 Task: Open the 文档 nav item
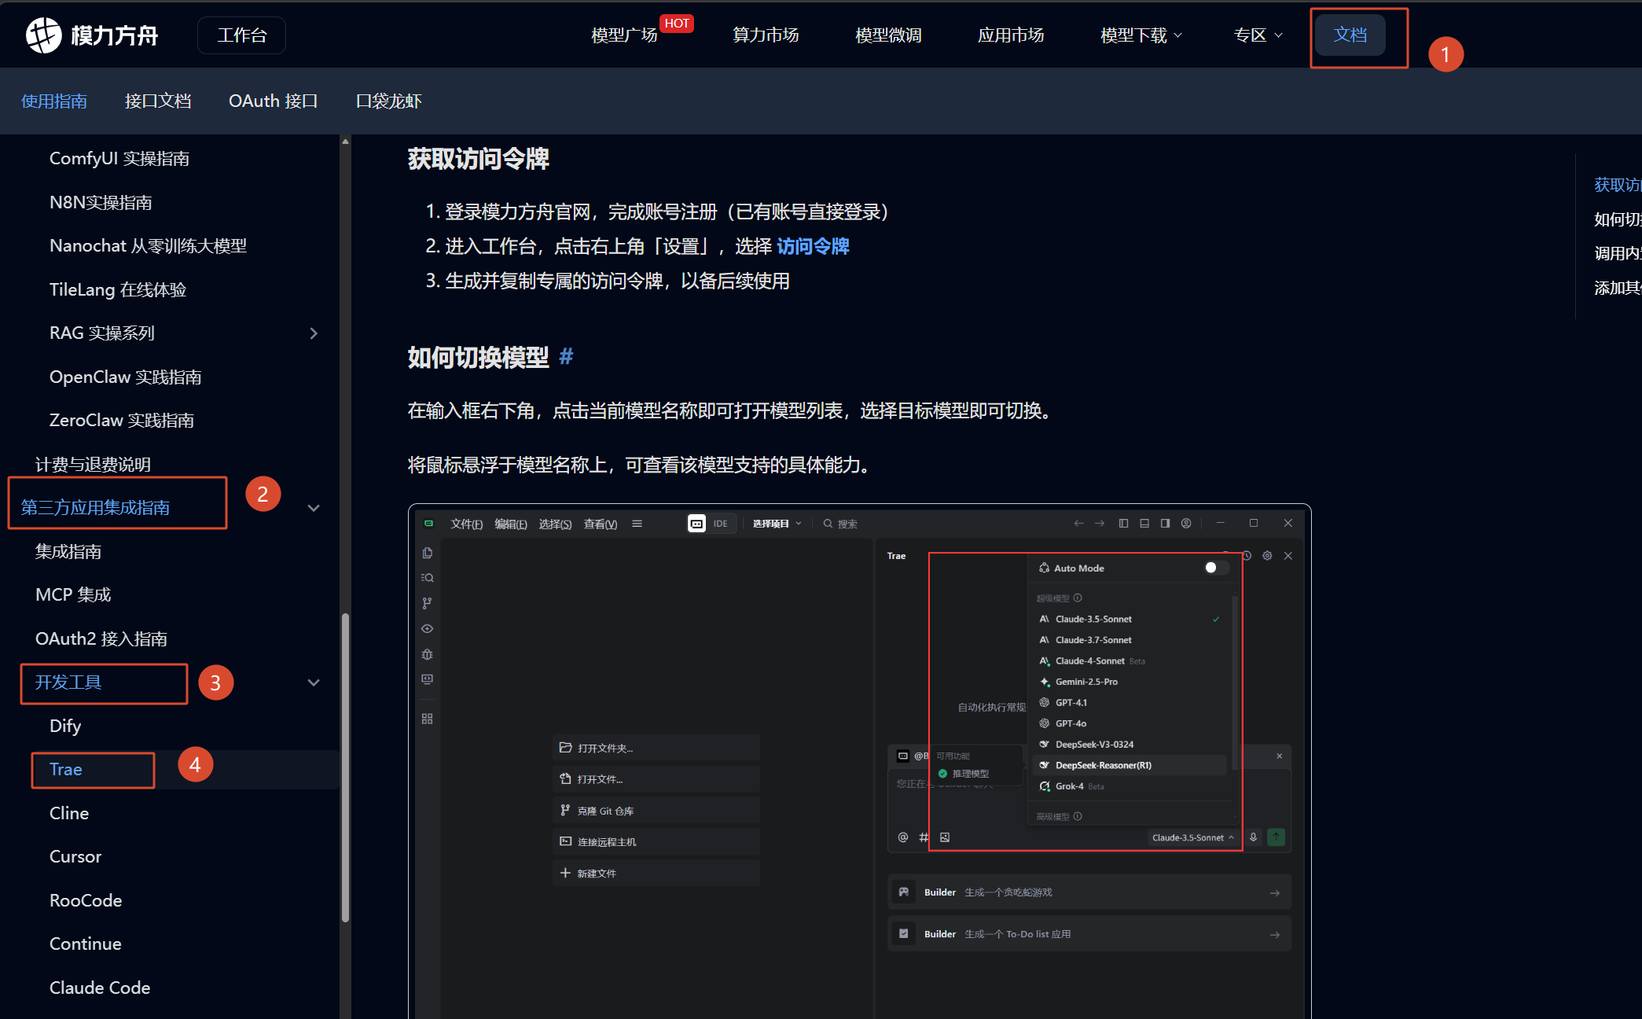point(1350,35)
